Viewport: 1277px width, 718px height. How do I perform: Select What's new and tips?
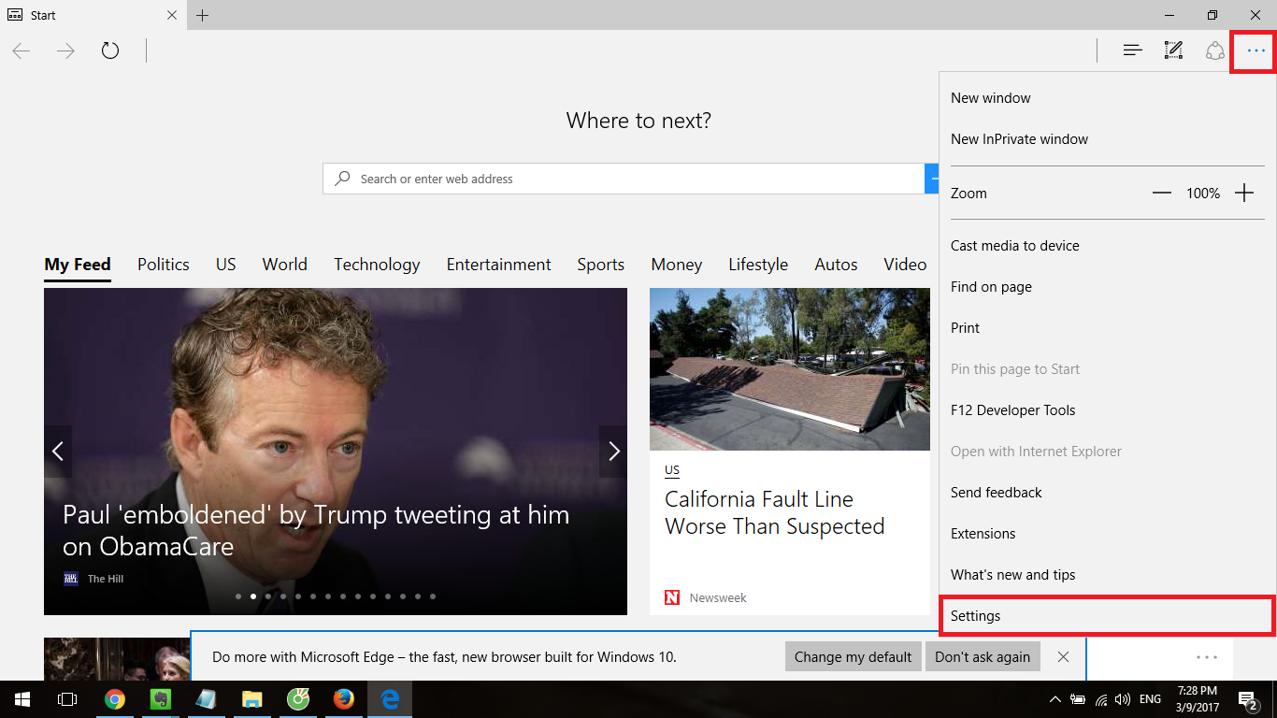[1108, 575]
